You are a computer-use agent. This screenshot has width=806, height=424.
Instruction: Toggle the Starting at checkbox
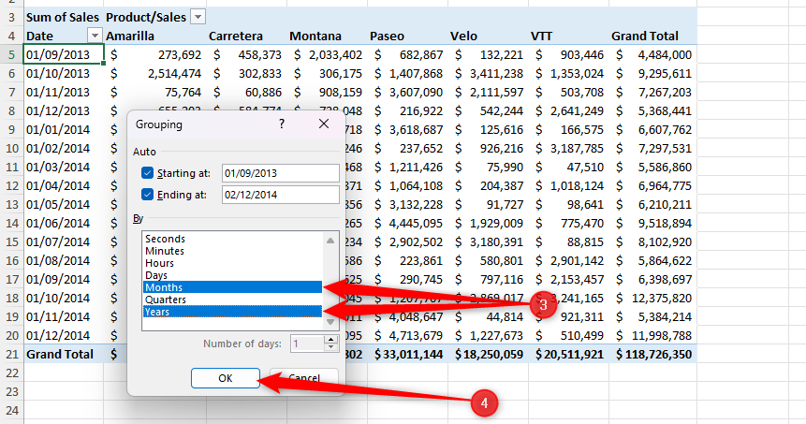click(147, 173)
